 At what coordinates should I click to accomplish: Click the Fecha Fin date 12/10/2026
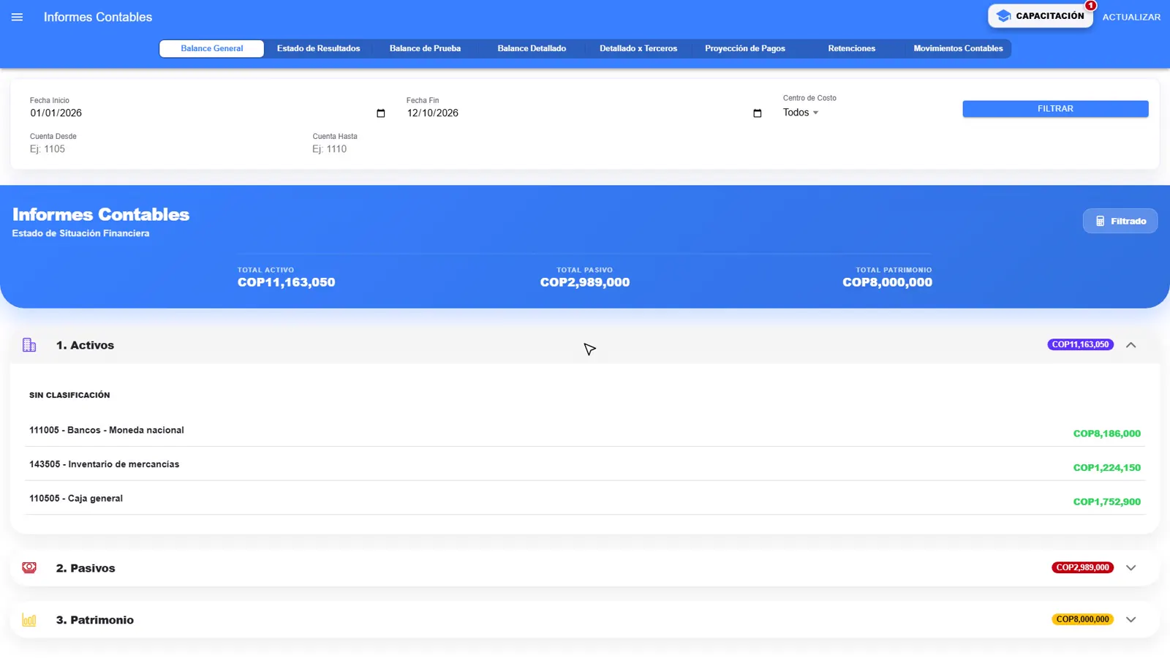[433, 113]
